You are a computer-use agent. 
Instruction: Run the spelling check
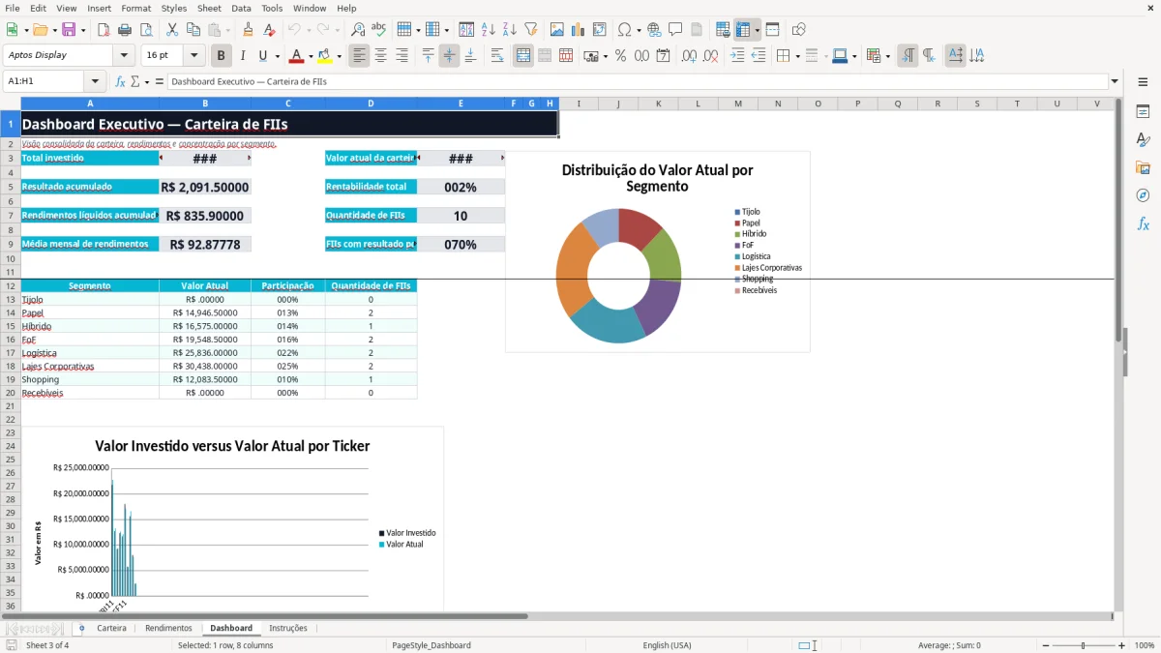[378, 30]
